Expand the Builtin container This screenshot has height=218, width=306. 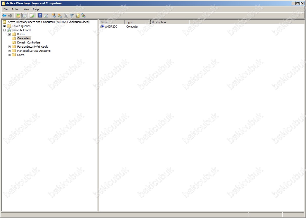(9, 34)
